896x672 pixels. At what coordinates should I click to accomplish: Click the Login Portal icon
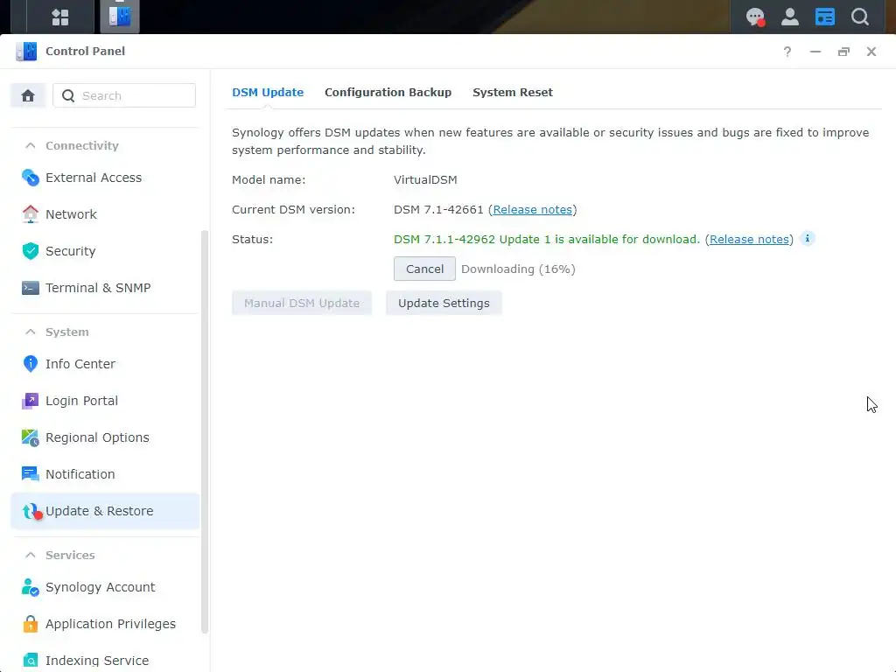(x=31, y=401)
